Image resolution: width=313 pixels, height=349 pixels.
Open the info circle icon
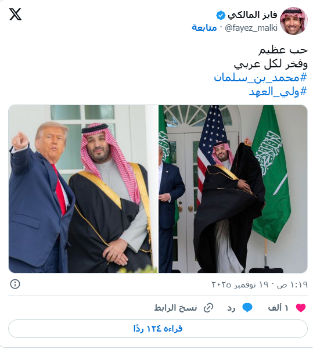click(x=15, y=284)
